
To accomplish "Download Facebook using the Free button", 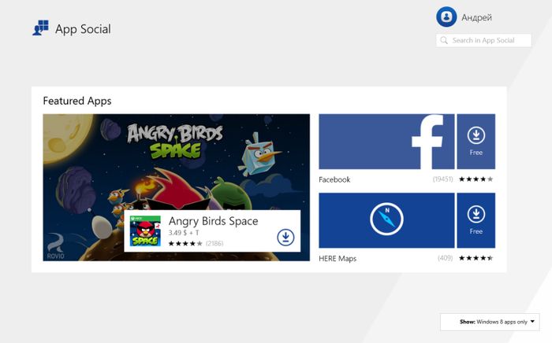I will 476,142.
